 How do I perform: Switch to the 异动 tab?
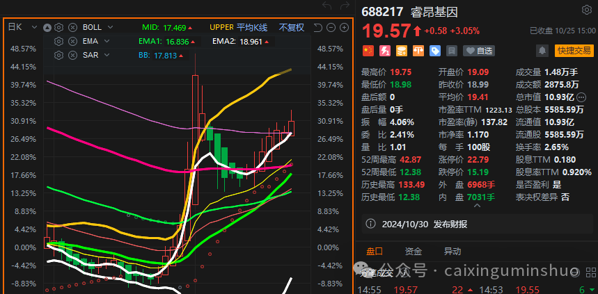pyautogui.click(x=453, y=252)
